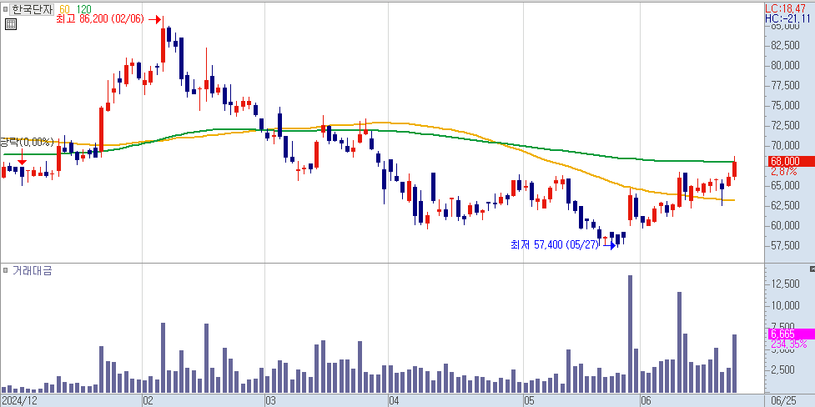Toggle the small square next to 한국단자
Viewport: 815px width, 407px height.
(5, 9)
